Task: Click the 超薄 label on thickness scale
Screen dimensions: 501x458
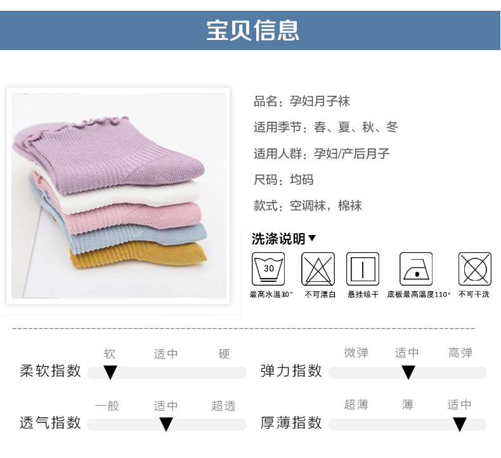Action: click(x=356, y=404)
